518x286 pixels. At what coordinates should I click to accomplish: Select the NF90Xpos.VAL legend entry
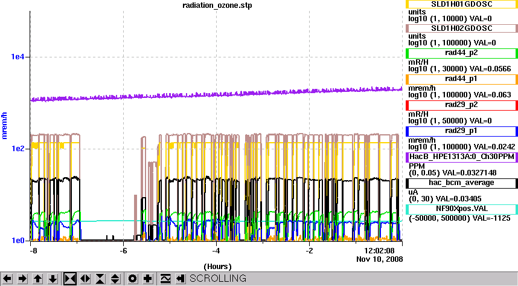click(x=461, y=209)
